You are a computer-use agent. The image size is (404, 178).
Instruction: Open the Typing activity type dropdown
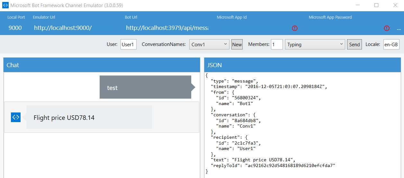tap(315, 44)
